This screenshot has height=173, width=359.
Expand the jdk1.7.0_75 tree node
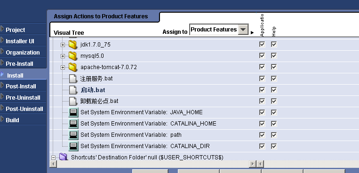63,45
